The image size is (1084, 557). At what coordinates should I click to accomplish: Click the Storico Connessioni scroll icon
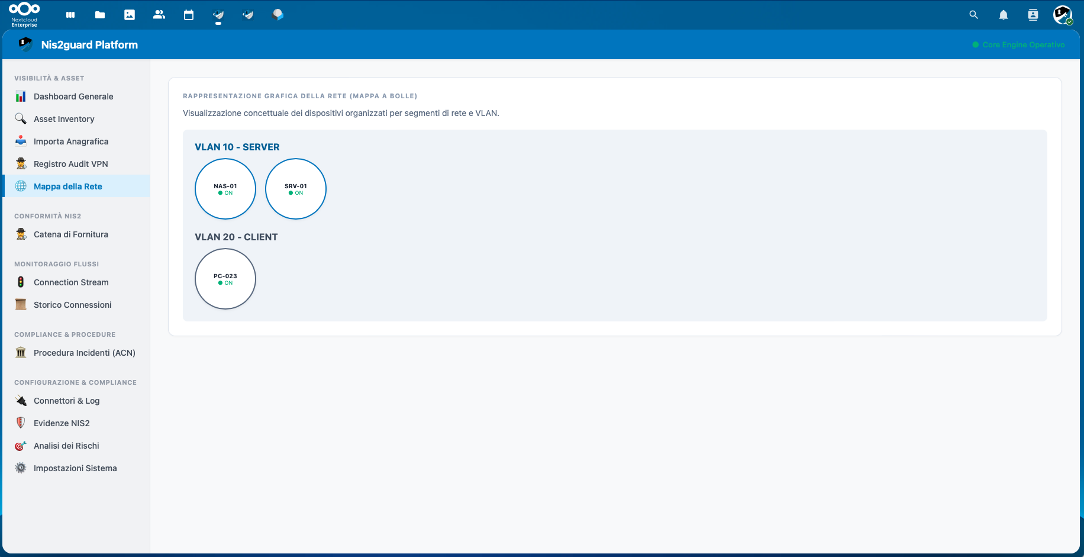pyautogui.click(x=21, y=305)
